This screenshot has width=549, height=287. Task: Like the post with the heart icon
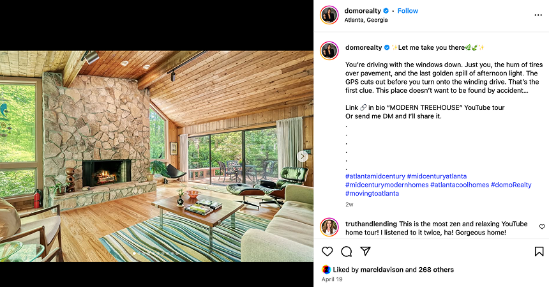[x=327, y=251]
